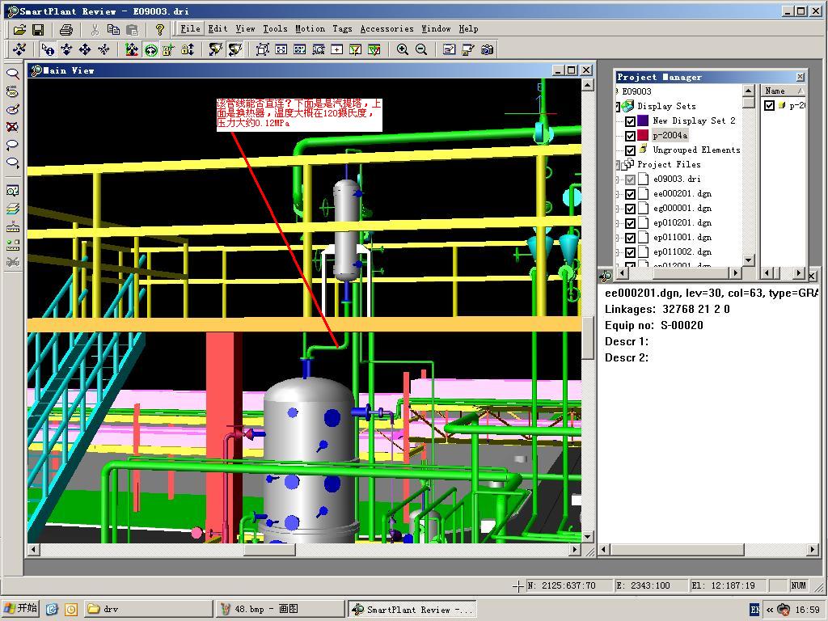The image size is (828, 621).
Task: Select the p-2004a display set row
Action: point(670,136)
